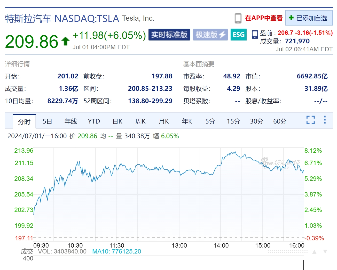The height and width of the screenshot is (270, 337).
Task: Click the gray up triangle near volume chart
Action: (314, 252)
